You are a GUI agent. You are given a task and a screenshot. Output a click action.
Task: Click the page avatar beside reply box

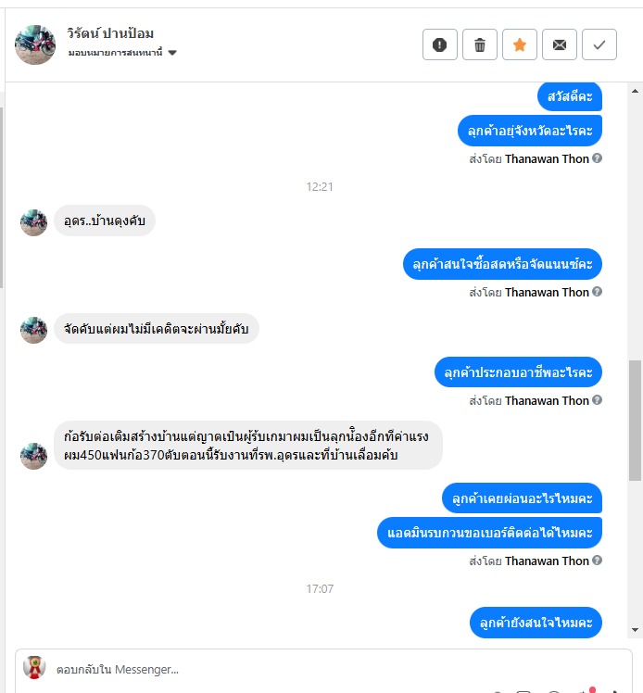[34, 667]
